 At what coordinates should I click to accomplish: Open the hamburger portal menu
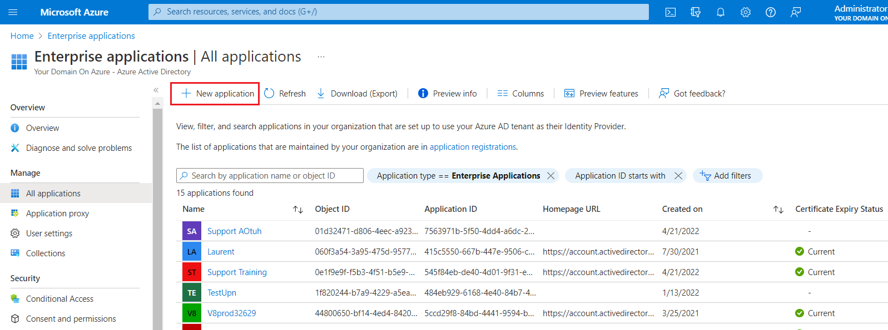click(13, 12)
